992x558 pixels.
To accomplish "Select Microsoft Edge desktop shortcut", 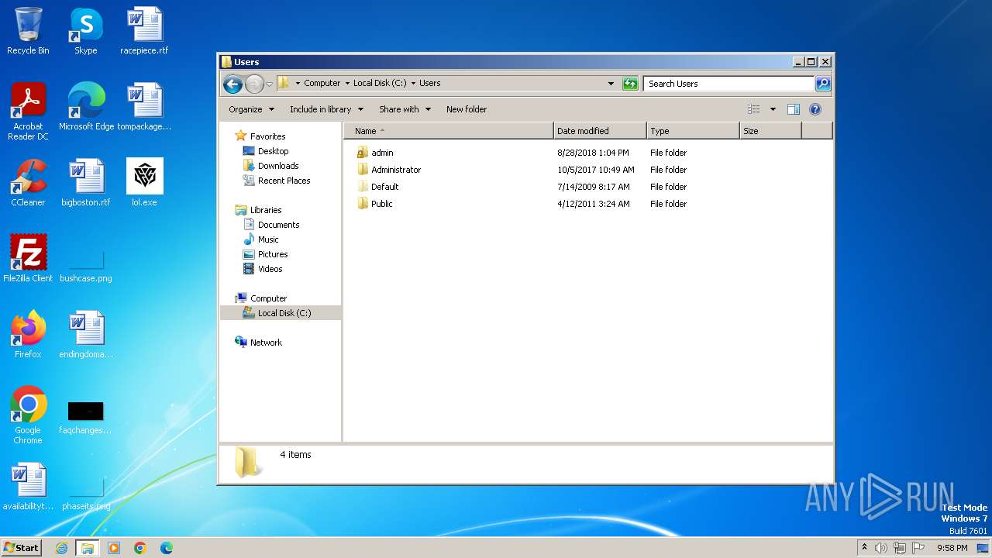I will tap(86, 107).
